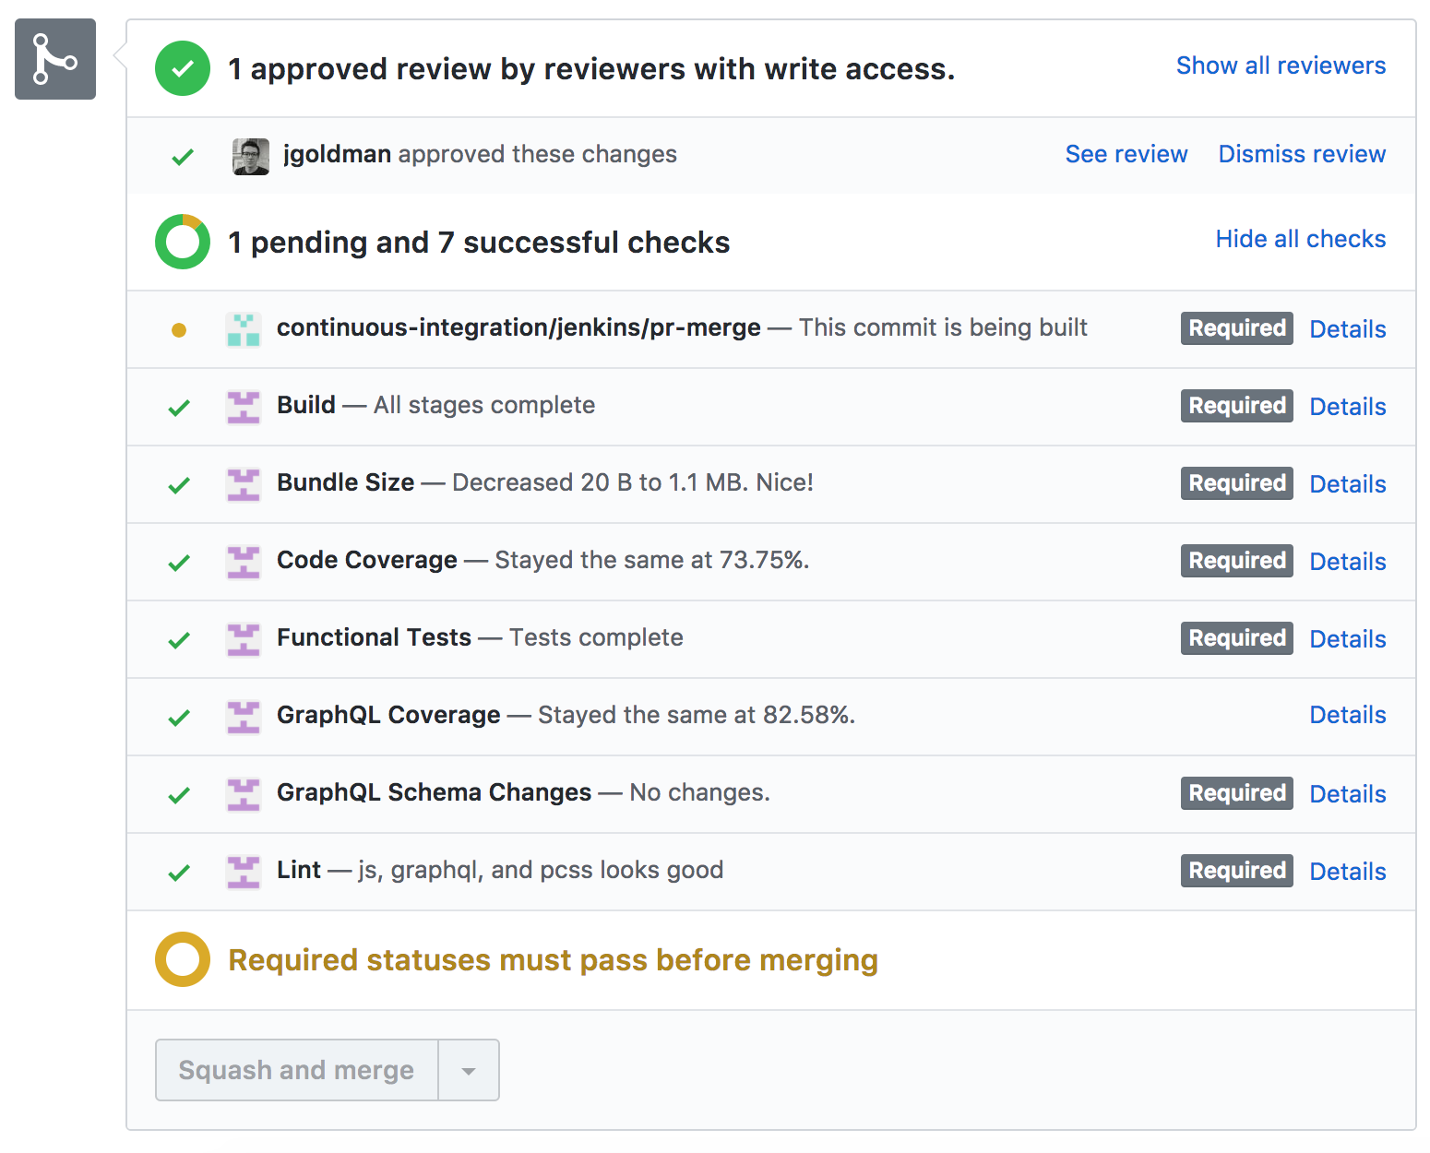The image size is (1430, 1153).
Task: Open the merge options dropdown arrow
Action: click(469, 1069)
